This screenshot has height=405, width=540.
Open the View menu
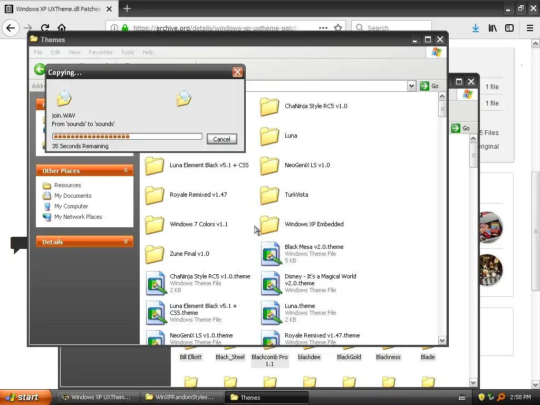74,52
